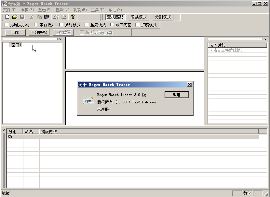Click the 分组 column header

click(15, 132)
